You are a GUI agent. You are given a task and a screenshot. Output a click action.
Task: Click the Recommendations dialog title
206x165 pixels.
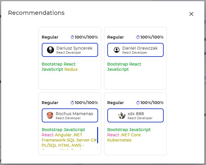point(36,13)
